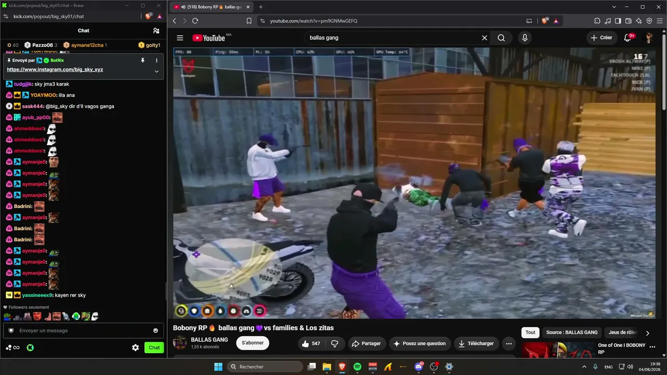Open Brave Leo AI sparkle icon
The image size is (667, 375).
639,21
